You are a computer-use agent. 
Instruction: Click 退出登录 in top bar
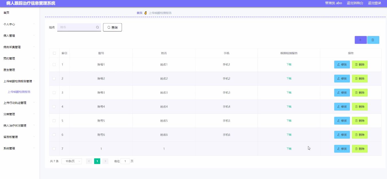coord(374,3)
